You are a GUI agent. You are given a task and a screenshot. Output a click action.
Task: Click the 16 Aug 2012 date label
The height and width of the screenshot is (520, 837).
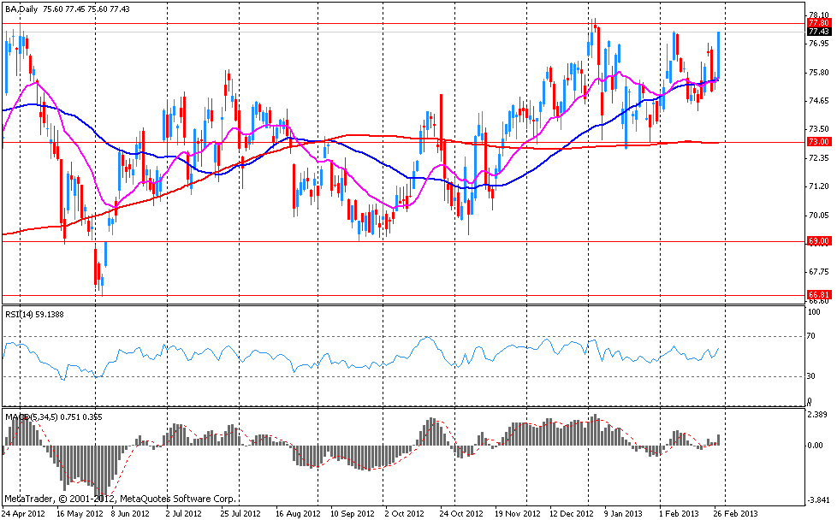[x=295, y=514]
